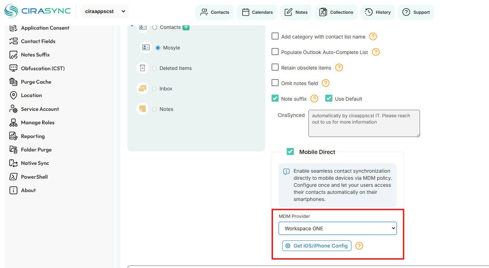Disable the Mobile Direct checkbox
Screen dimensions: 489x268
point(290,151)
